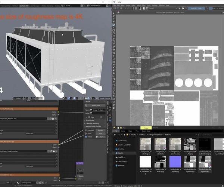Select the Rectangle tool in Krita toolbox

point(114,30)
